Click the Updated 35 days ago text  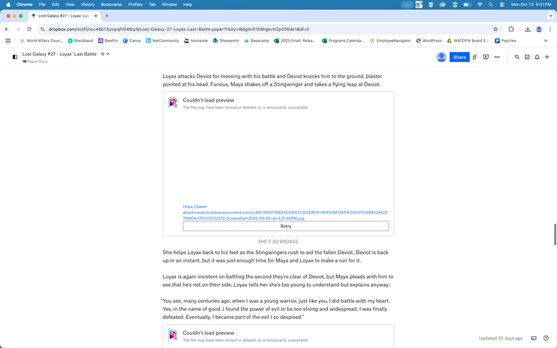click(501, 338)
